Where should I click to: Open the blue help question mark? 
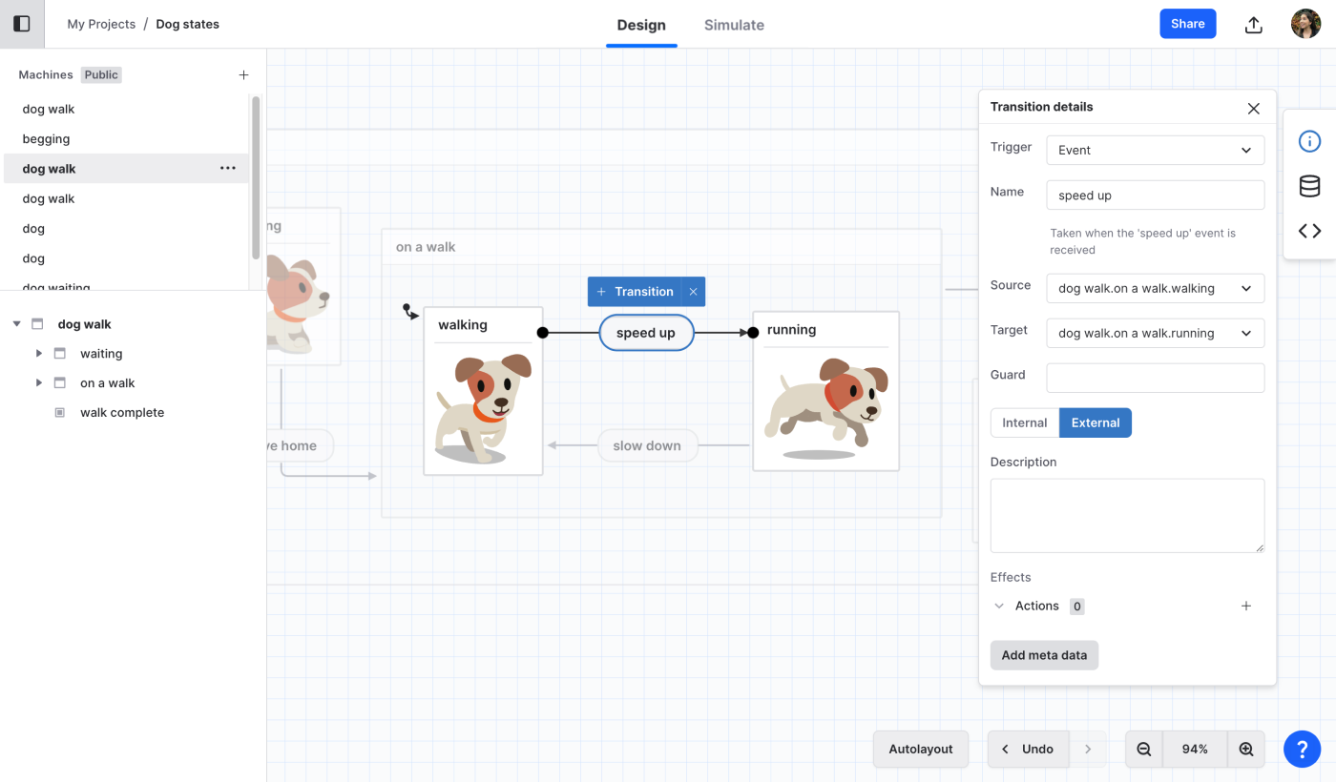coord(1302,750)
